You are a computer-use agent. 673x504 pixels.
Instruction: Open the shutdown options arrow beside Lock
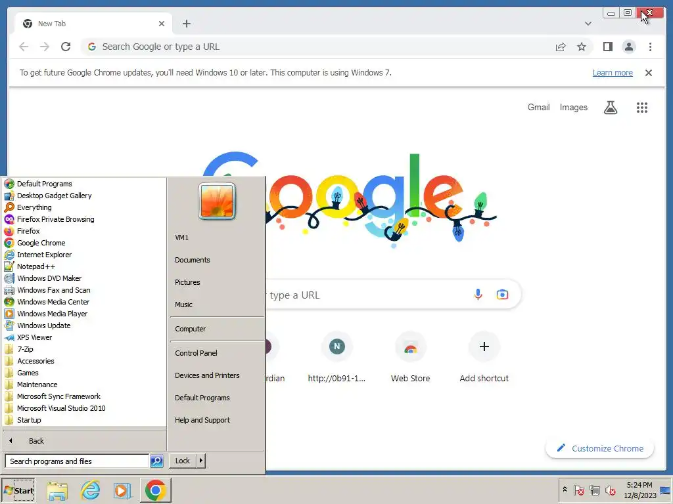click(201, 461)
